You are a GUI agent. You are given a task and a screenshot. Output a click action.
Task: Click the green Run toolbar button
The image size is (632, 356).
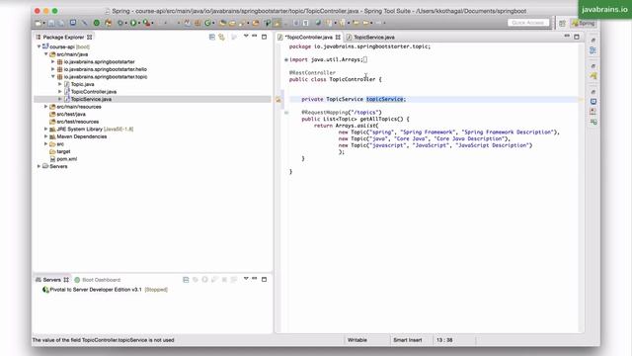pos(133,23)
